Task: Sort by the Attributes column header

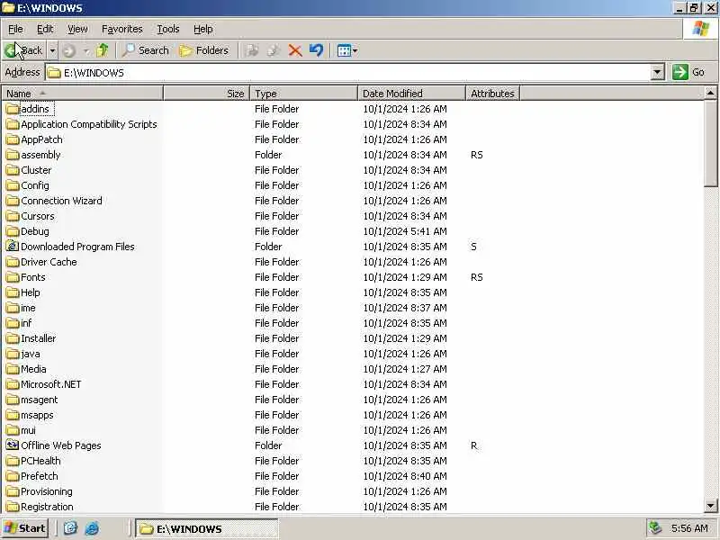Action: click(492, 94)
